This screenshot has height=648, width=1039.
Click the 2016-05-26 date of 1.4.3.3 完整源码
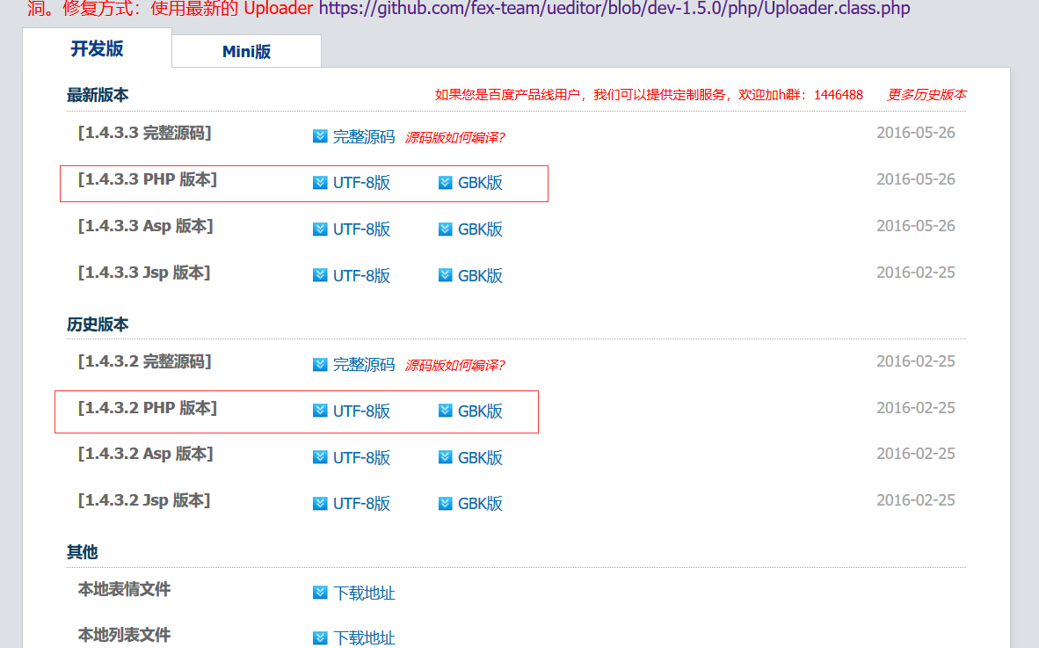pyautogui.click(x=916, y=133)
